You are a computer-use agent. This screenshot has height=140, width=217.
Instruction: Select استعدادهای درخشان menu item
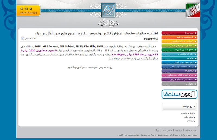click(179, 67)
